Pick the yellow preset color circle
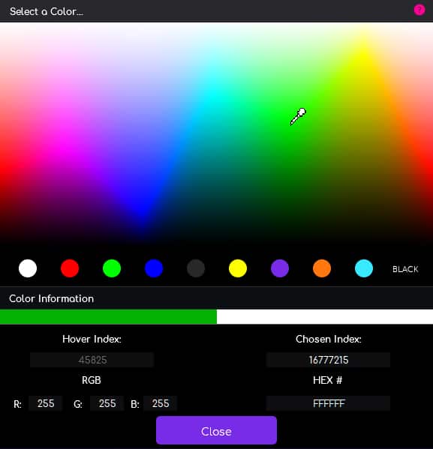The width and height of the screenshot is (433, 449). pyautogui.click(x=238, y=268)
